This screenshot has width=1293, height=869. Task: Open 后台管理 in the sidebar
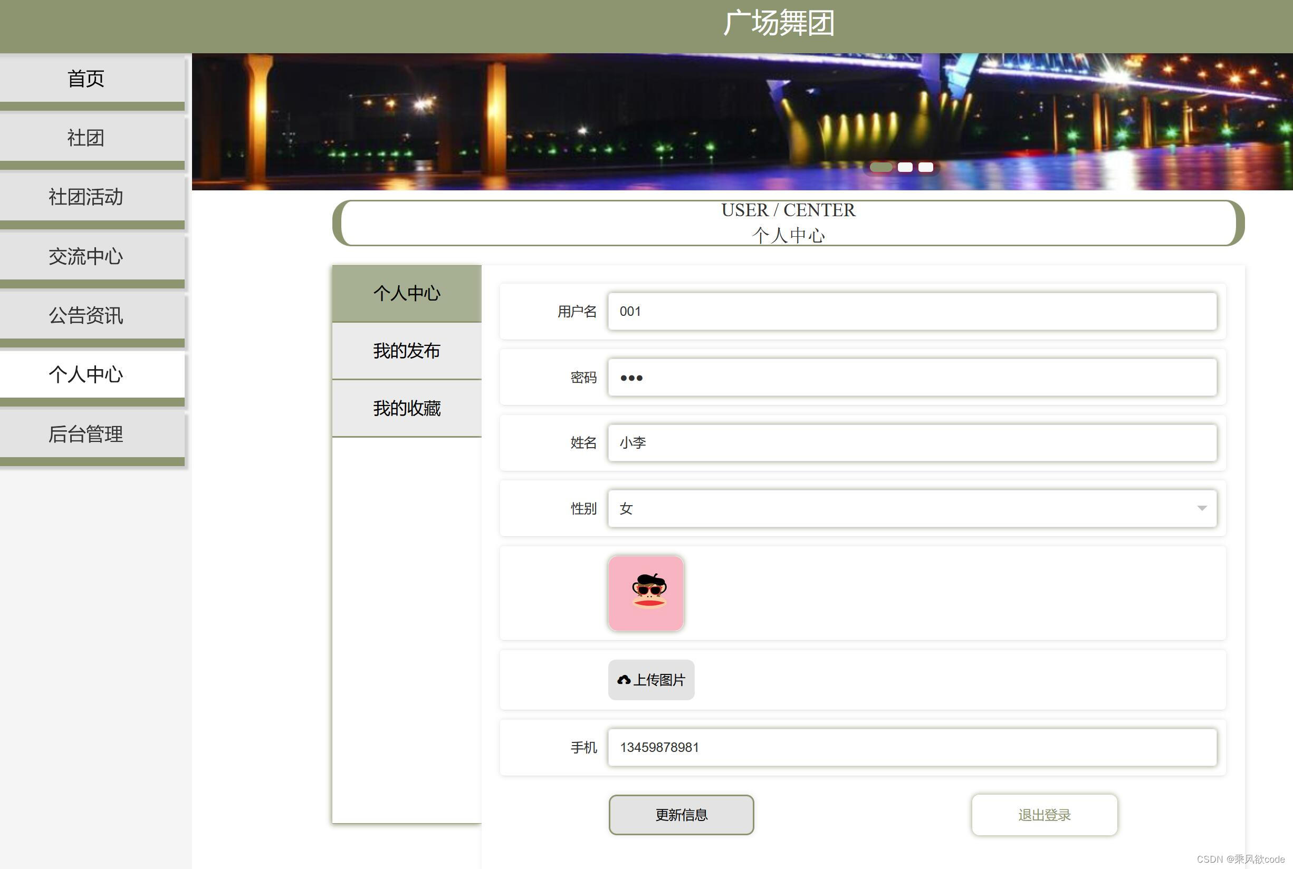(86, 434)
